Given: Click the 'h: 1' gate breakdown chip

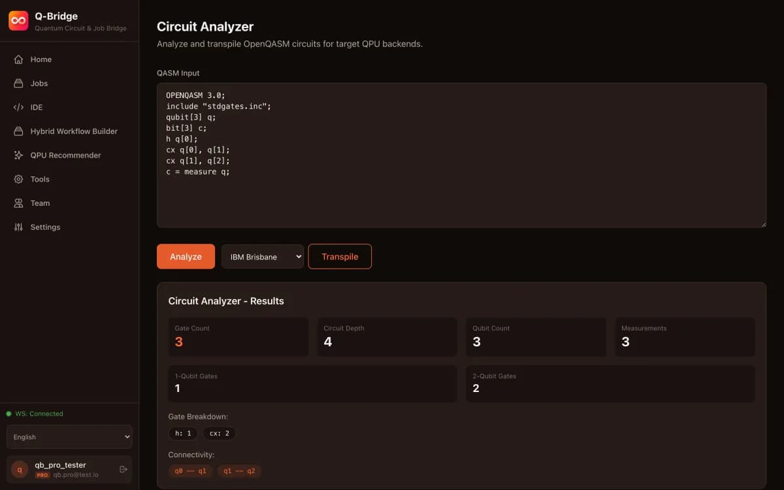Looking at the screenshot, I should pos(183,433).
